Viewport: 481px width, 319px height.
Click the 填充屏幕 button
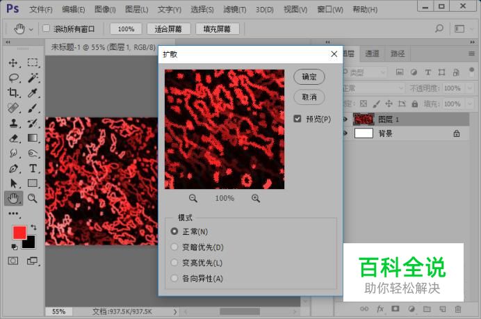[x=217, y=28]
